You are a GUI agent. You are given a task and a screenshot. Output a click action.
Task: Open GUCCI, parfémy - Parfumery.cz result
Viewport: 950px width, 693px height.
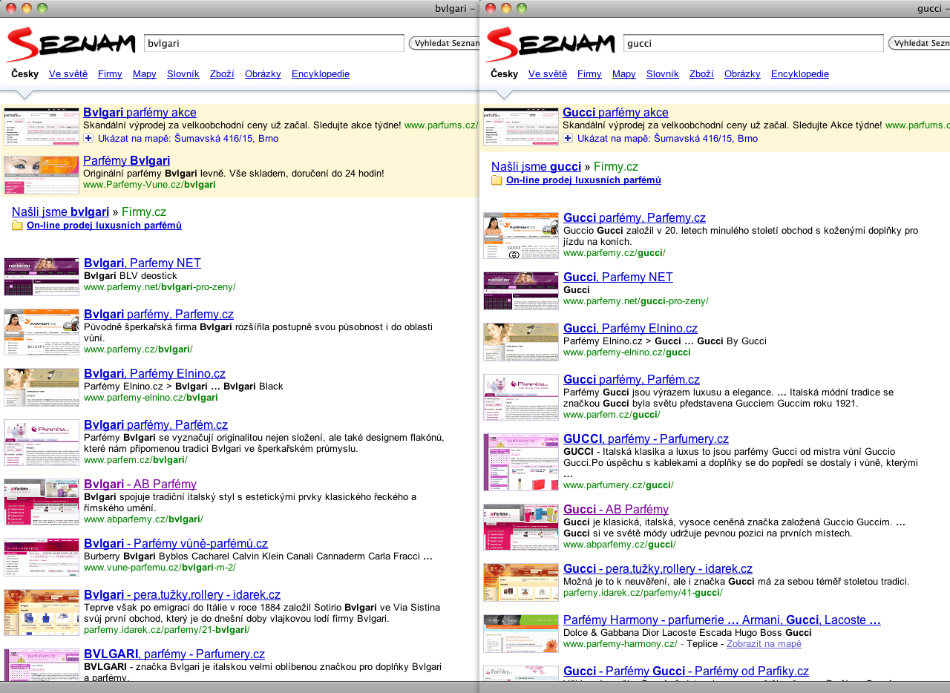pyautogui.click(x=646, y=439)
